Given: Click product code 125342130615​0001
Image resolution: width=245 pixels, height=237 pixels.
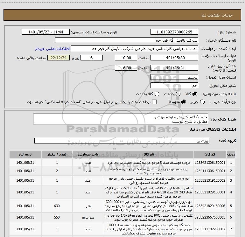Looking at the screenshot, I should click(210, 163).
